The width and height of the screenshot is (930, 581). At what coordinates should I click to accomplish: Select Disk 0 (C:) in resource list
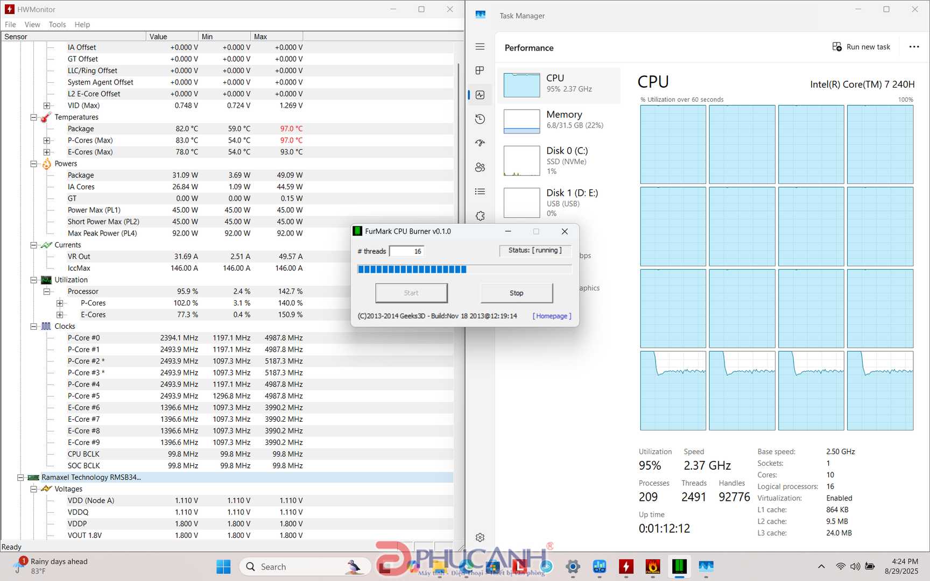click(559, 160)
